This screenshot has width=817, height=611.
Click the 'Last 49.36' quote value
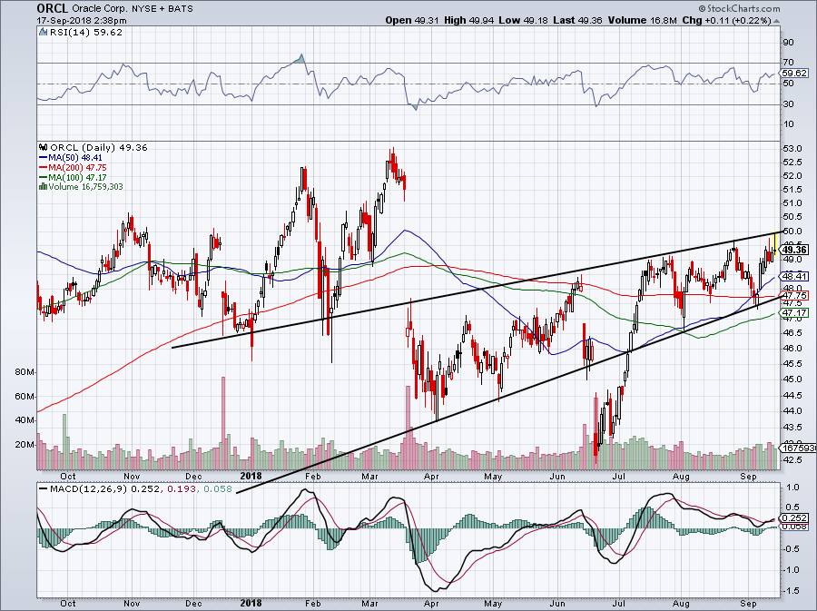point(578,21)
